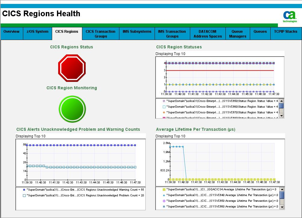The height and width of the screenshot is (218, 302).
Task: Go to the IMS Subsystems tab
Action: tap(137, 34)
